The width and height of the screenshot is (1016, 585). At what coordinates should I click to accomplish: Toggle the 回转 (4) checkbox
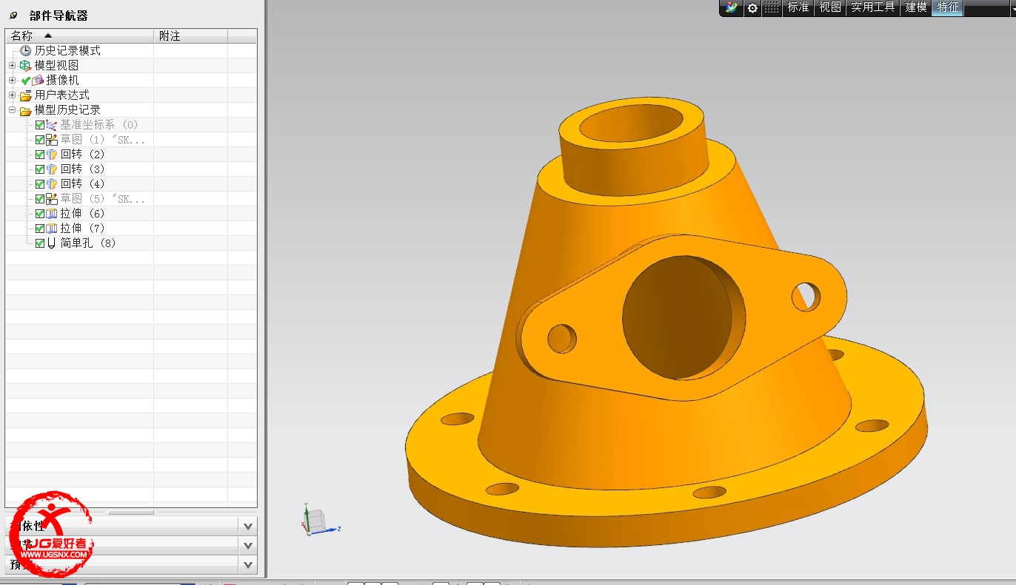point(40,184)
